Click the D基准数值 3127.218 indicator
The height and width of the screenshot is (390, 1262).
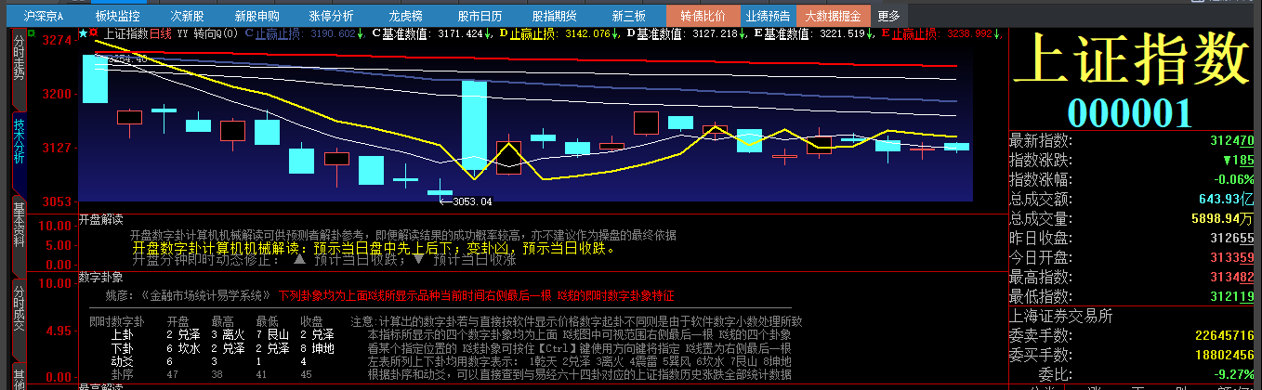(x=687, y=33)
